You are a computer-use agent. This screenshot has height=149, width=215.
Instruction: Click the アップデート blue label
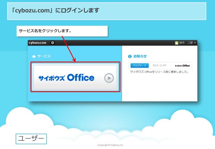(x=139, y=65)
